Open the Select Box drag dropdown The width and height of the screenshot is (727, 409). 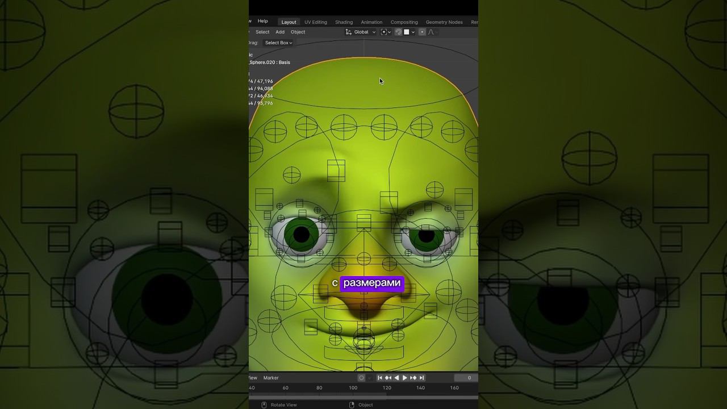[x=278, y=43]
